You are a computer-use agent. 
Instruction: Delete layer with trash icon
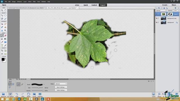[x=175, y=8]
